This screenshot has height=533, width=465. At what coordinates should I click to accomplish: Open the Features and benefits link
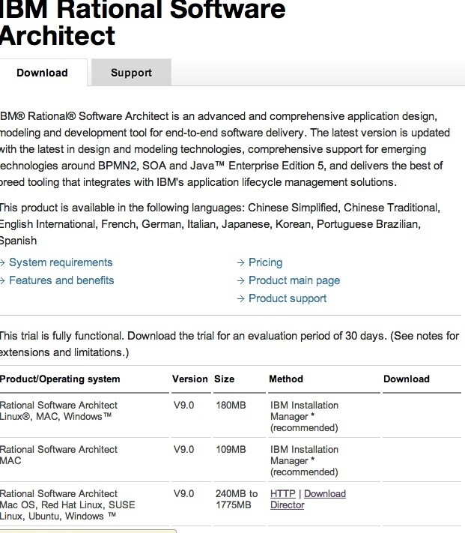[x=61, y=280]
